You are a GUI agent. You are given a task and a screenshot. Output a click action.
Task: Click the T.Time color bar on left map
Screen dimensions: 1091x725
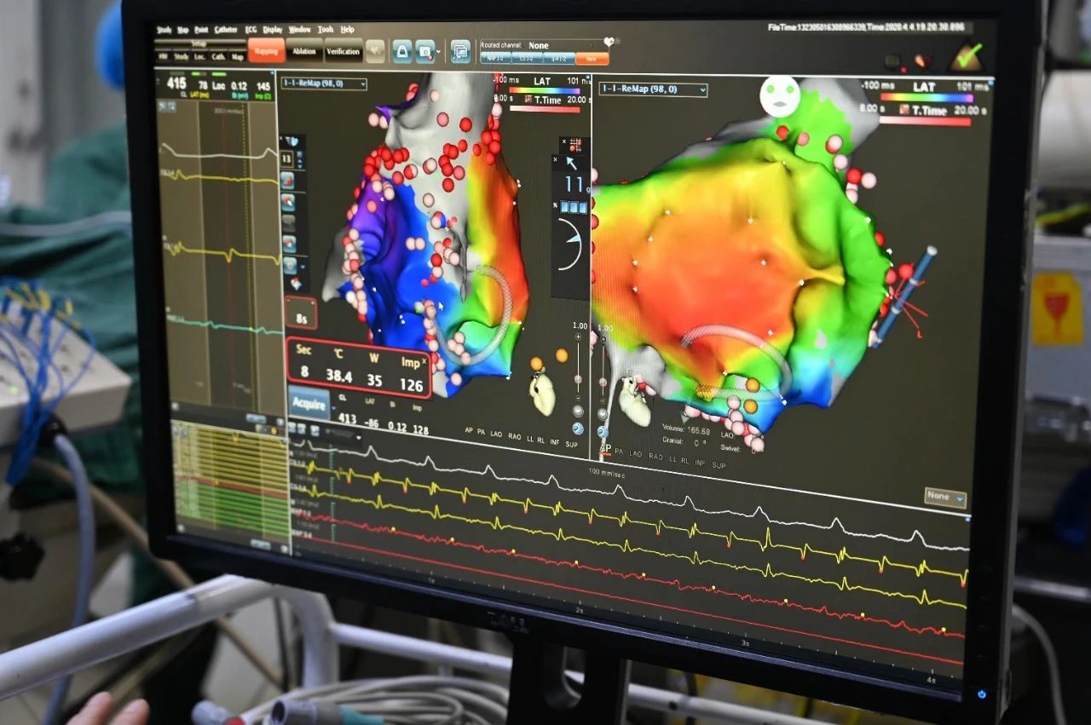pos(544,109)
